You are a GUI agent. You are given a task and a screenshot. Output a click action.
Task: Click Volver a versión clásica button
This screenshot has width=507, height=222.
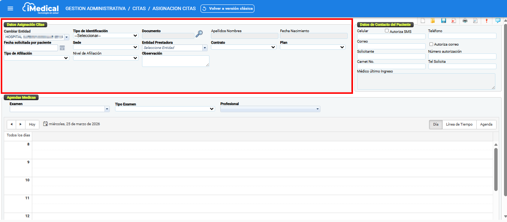click(x=227, y=9)
